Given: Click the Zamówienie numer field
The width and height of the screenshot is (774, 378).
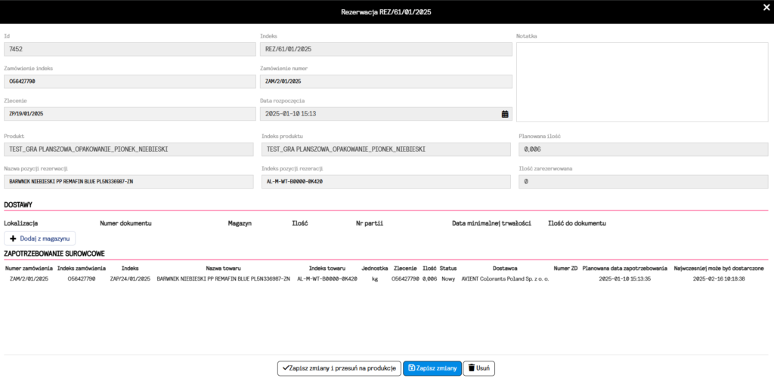Looking at the screenshot, I should (385, 81).
